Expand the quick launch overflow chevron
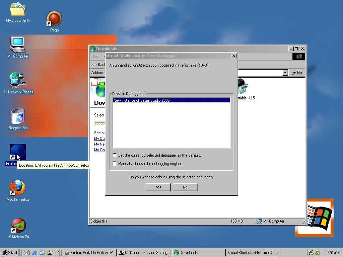This screenshot has width=343, height=257. [57, 252]
